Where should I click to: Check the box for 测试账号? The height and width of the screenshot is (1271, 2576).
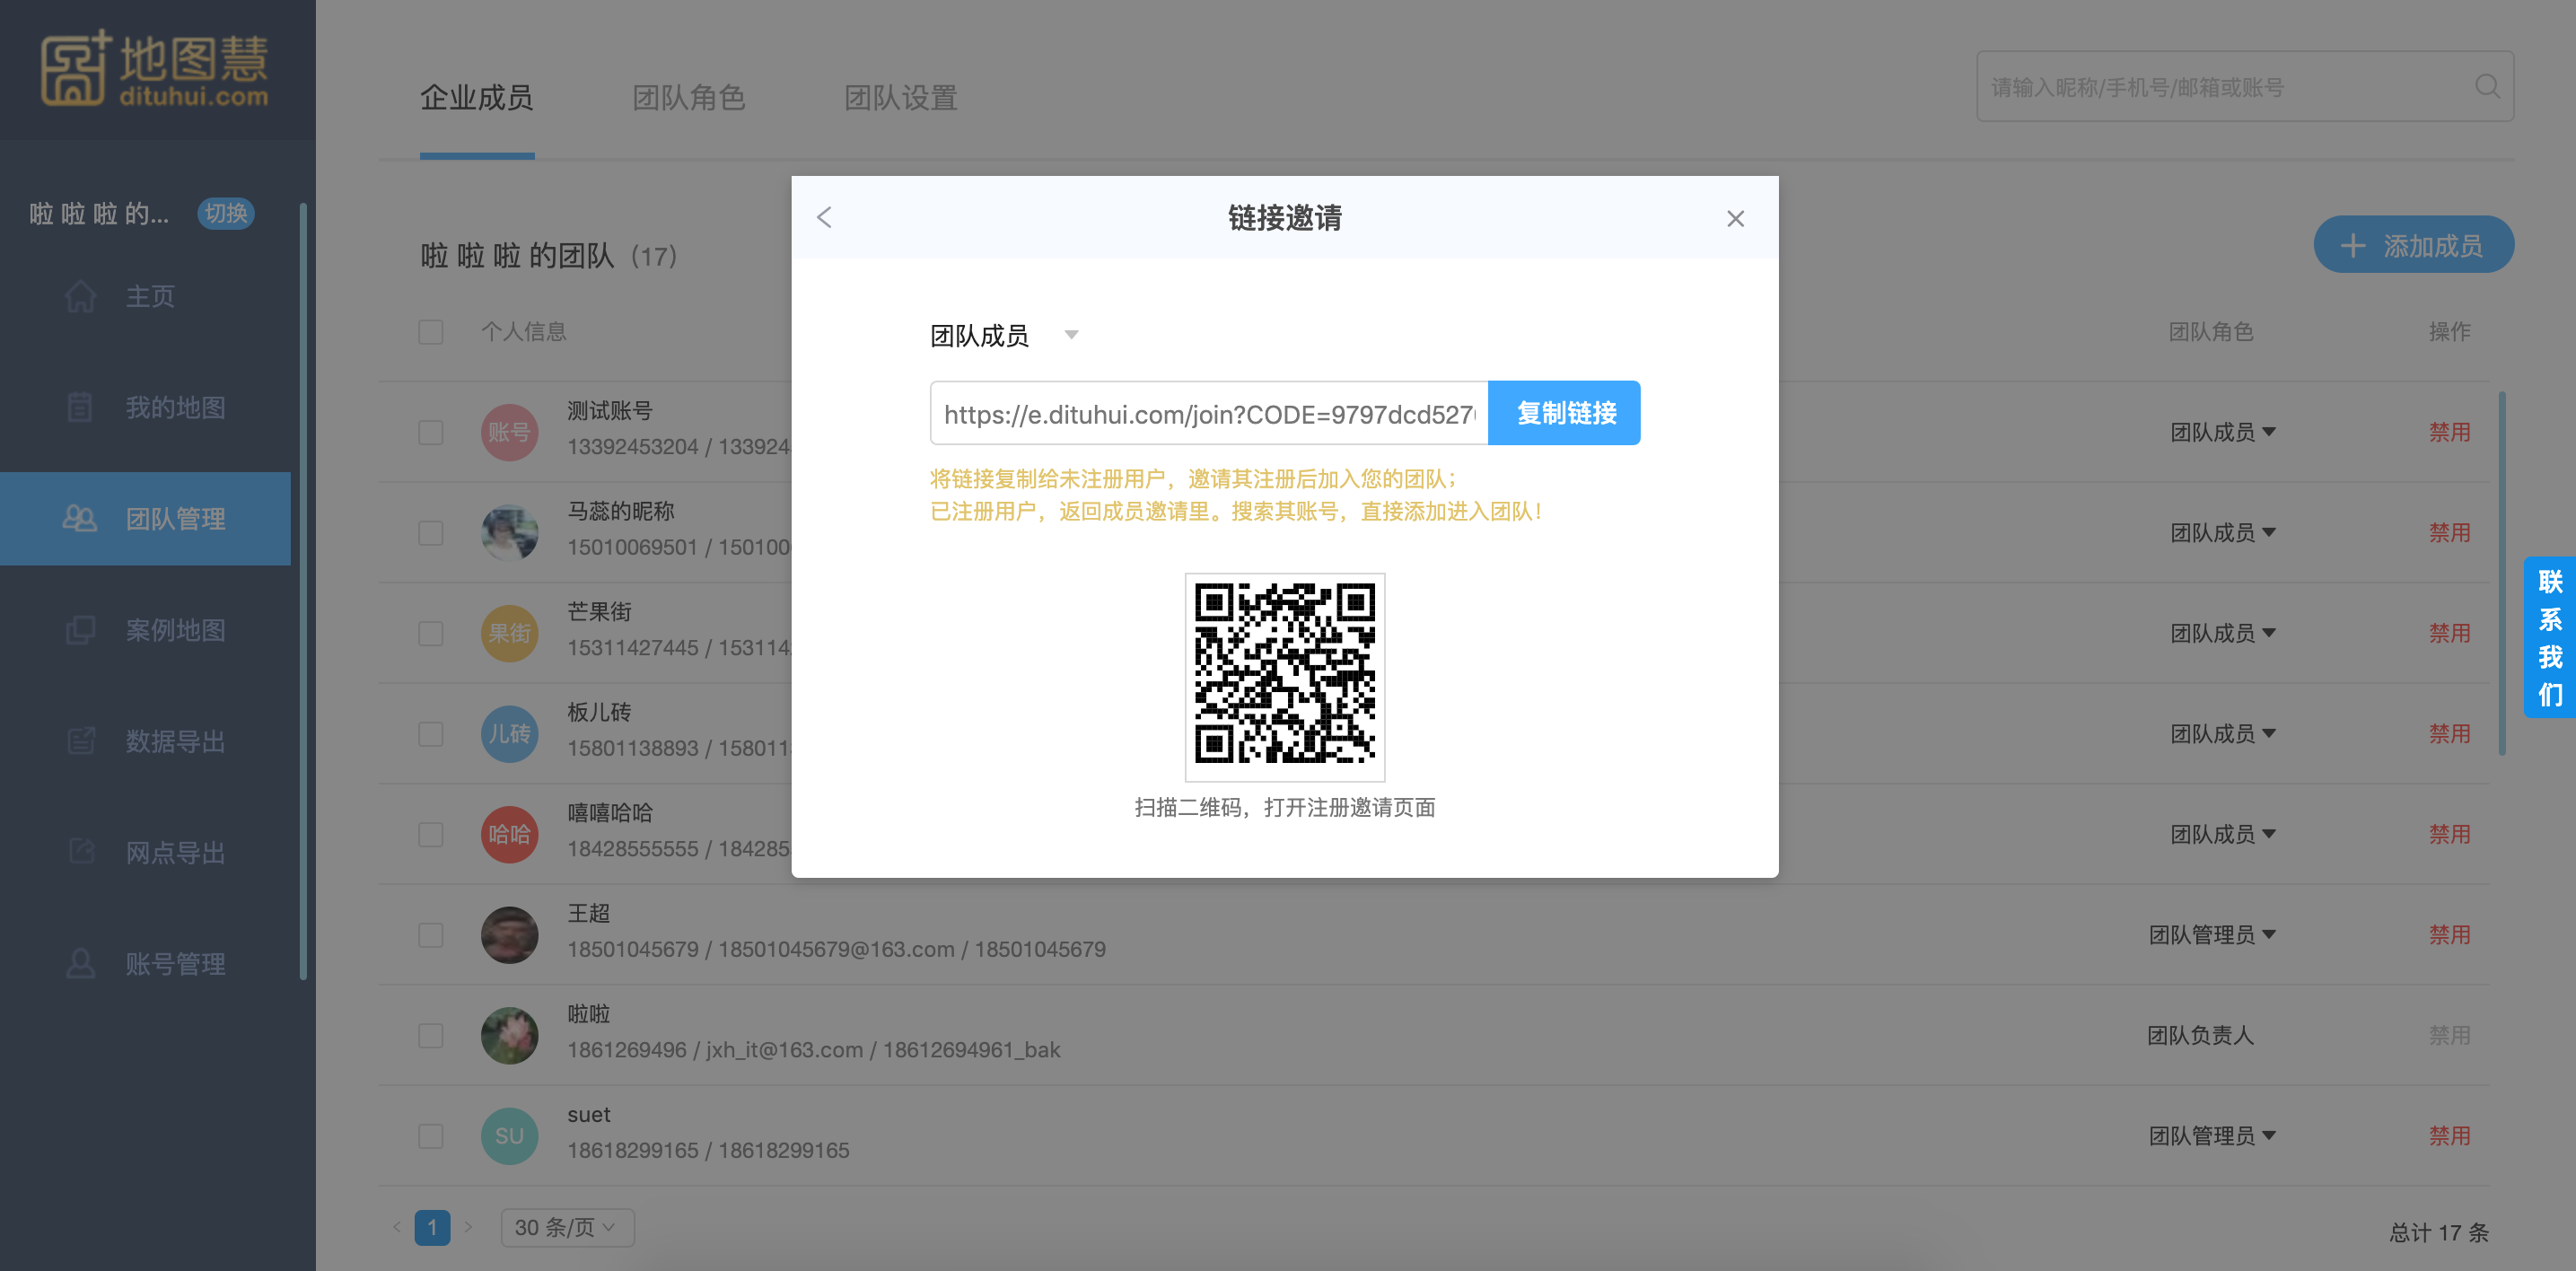[431, 432]
